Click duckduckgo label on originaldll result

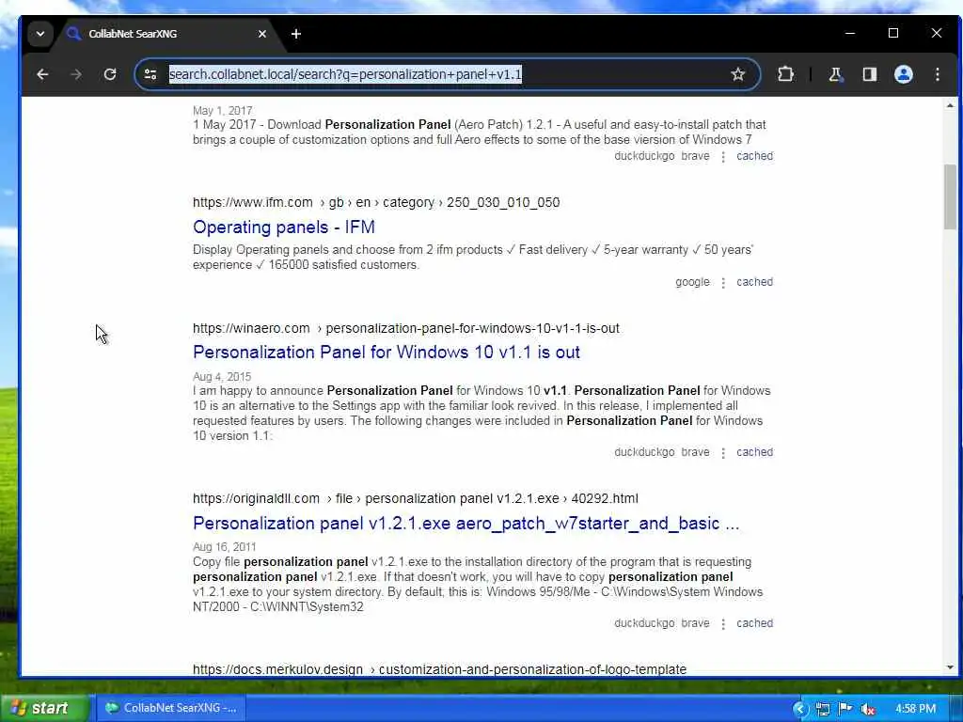point(644,623)
